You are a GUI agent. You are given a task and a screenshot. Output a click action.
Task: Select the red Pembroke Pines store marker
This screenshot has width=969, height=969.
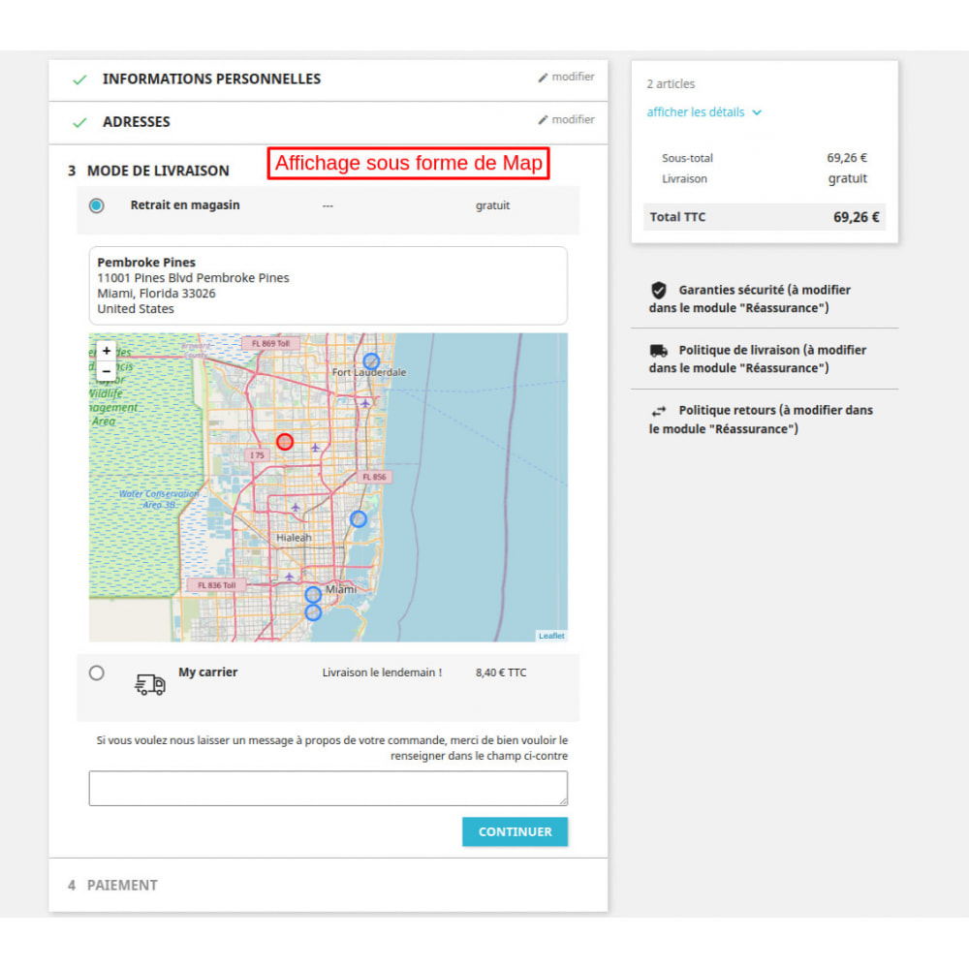pyautogui.click(x=284, y=442)
